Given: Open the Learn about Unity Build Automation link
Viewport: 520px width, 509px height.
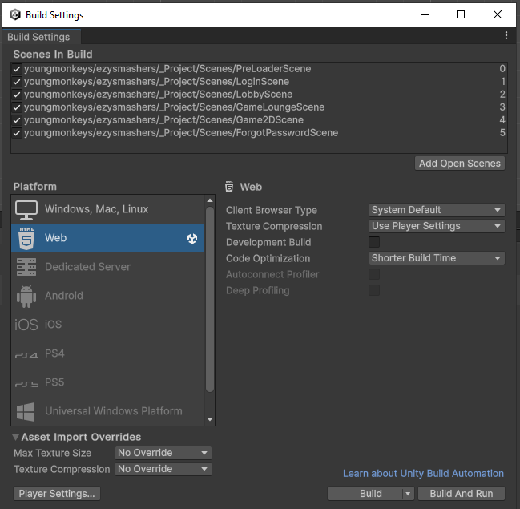Looking at the screenshot, I should (x=423, y=474).
